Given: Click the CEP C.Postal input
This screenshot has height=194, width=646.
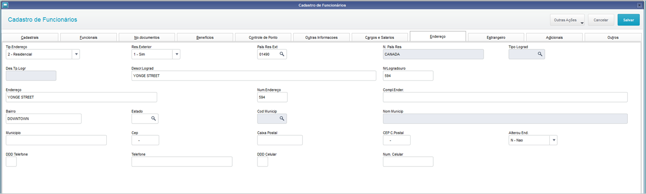Looking at the screenshot, I should pos(397,140).
